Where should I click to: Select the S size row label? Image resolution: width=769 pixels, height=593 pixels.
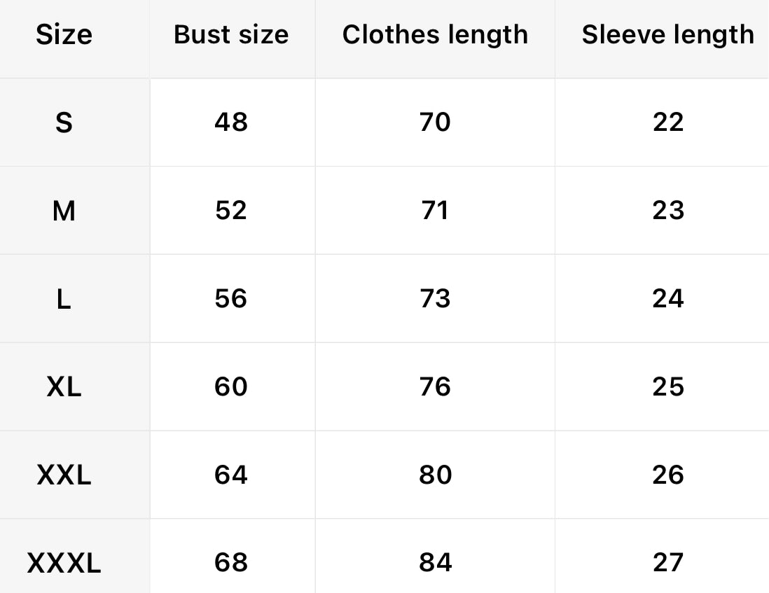64,123
